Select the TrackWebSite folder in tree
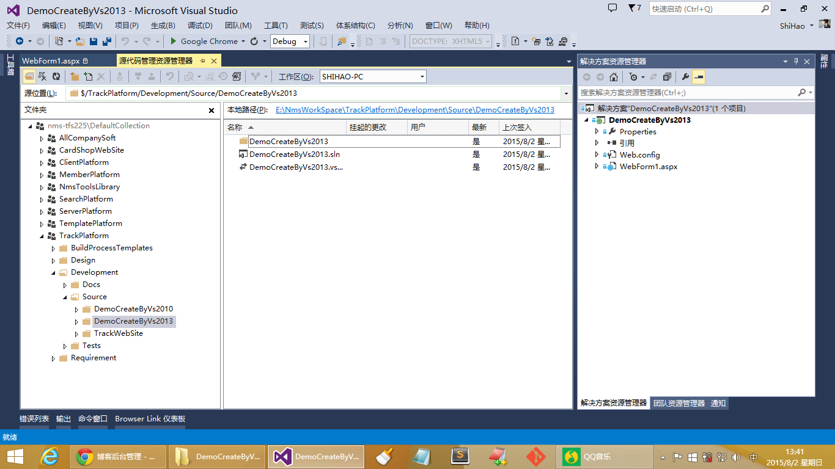The image size is (835, 469). coord(119,333)
